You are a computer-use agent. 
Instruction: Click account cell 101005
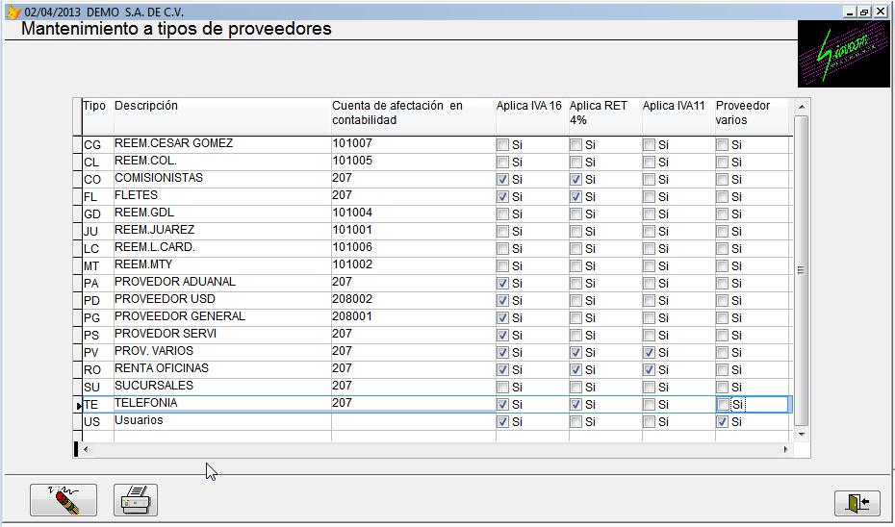point(413,162)
